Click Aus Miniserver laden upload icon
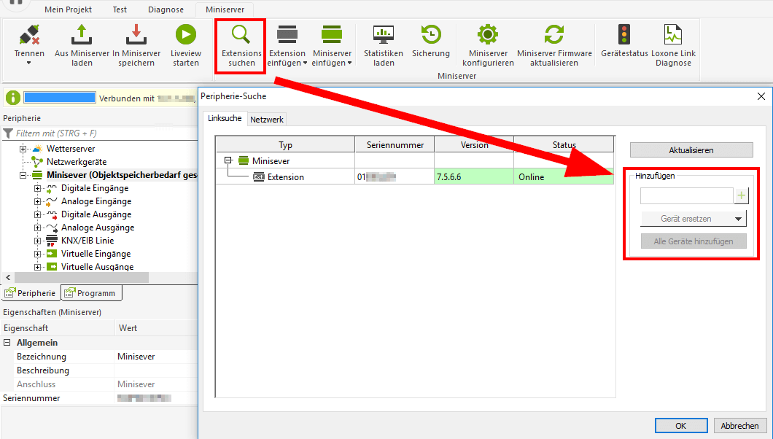The height and width of the screenshot is (439, 773). tap(82, 34)
